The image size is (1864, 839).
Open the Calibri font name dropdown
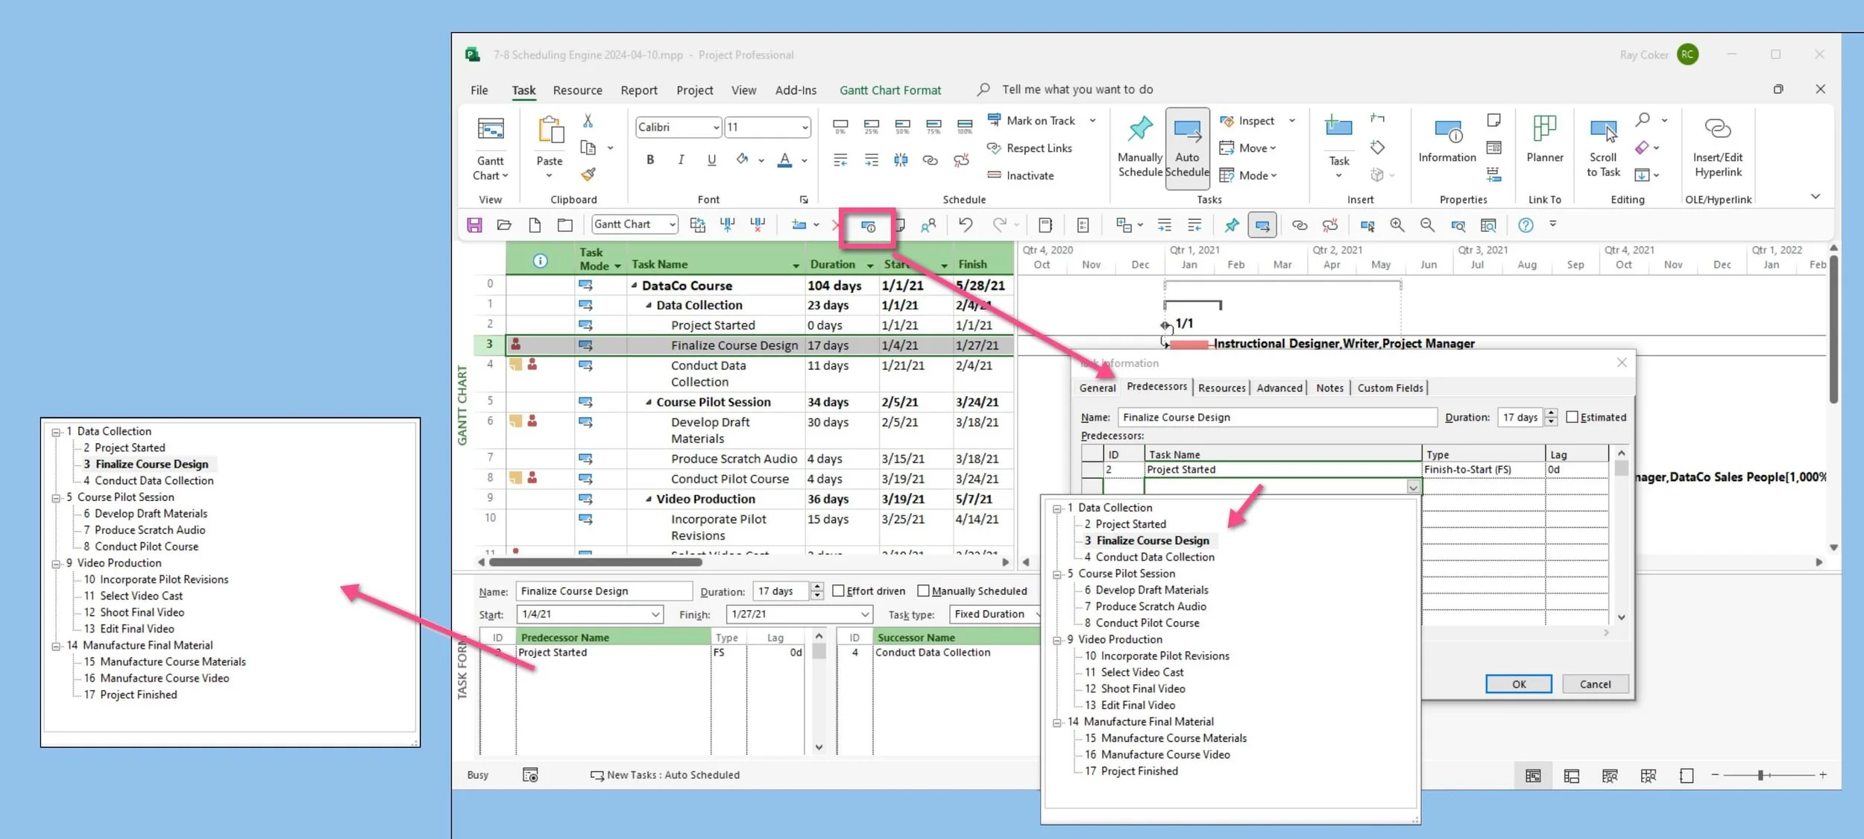click(x=716, y=128)
